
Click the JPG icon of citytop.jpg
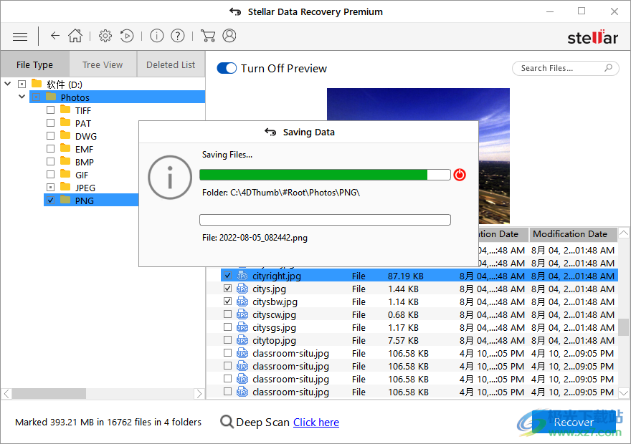tap(242, 340)
